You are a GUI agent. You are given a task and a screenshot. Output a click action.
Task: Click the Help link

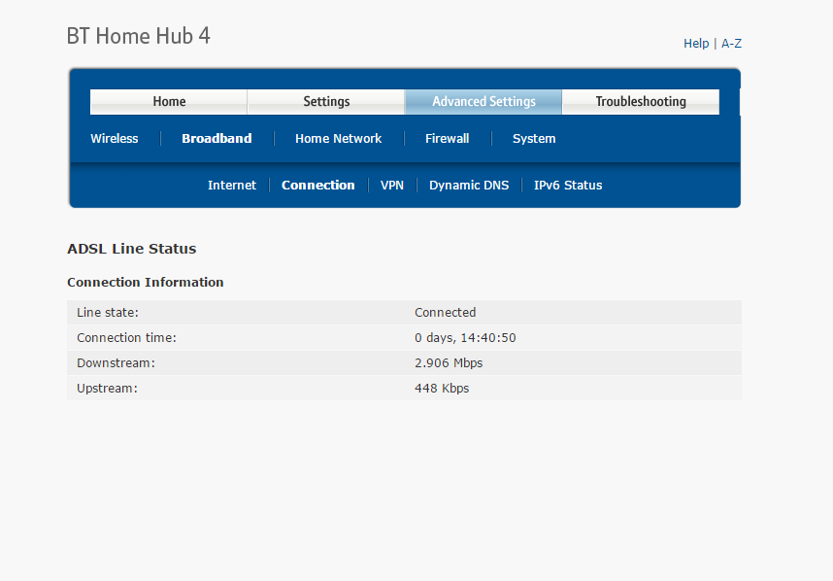[696, 44]
